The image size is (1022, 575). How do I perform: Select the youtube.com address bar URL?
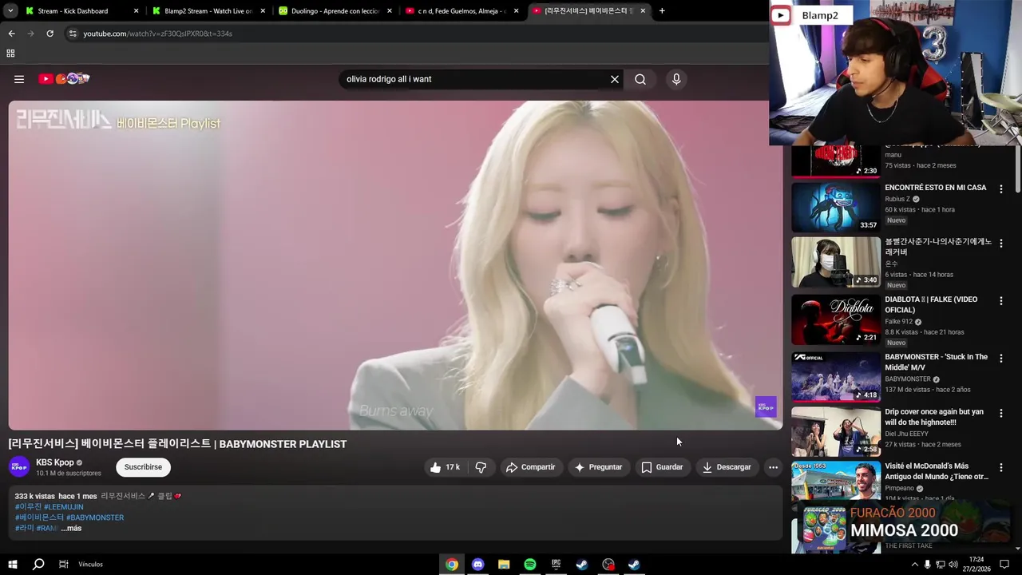[158, 34]
